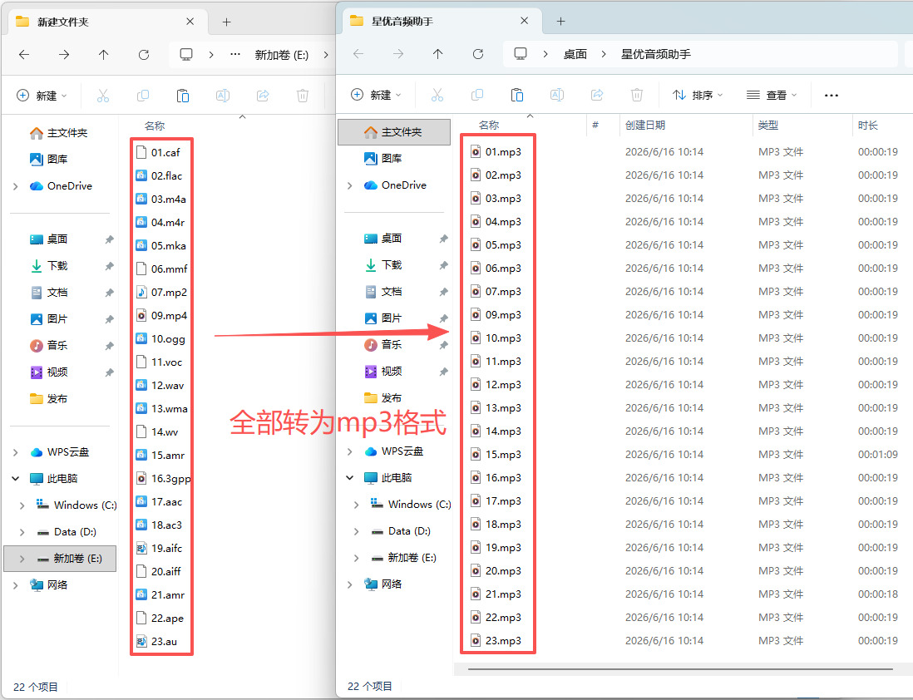Click 星优音频助手 breadcrumb in address bar
Viewport: 913px width, 700px height.
point(655,54)
